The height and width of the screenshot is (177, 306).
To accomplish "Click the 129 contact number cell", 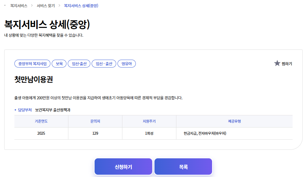I will (95, 133).
